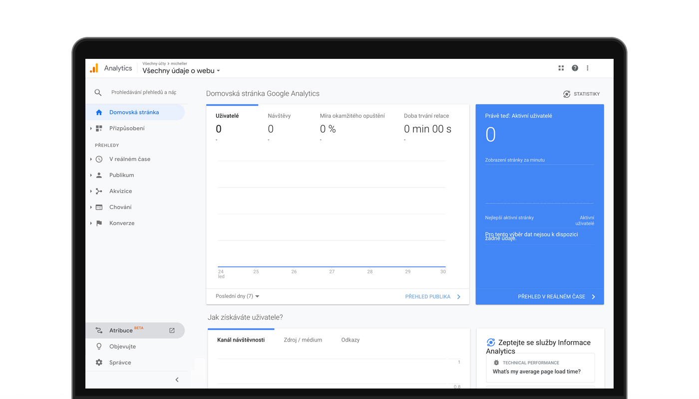
Task: Open the apps grid icon in header
Action: tap(561, 68)
